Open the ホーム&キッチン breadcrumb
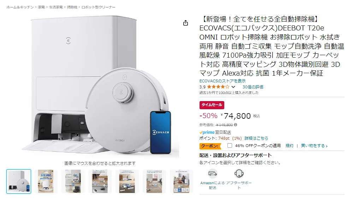Image resolution: width=350 pixels, height=199 pixels. point(20,7)
